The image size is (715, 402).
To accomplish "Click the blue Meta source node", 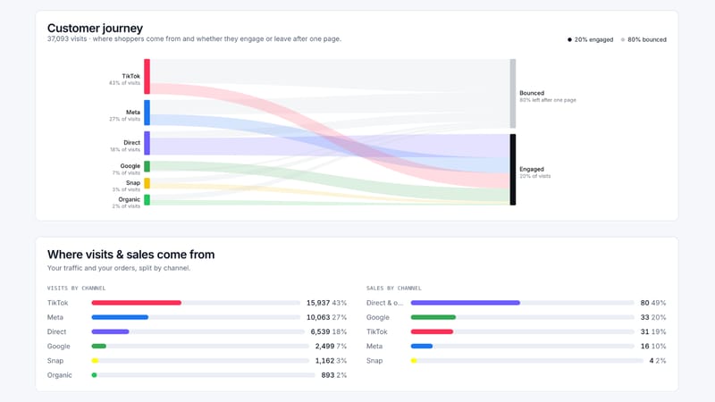I will point(147,113).
